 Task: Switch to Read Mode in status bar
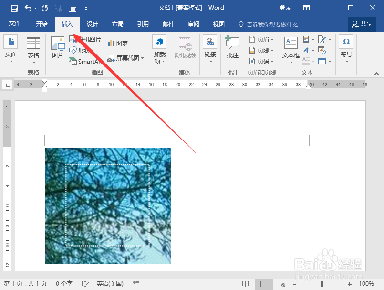pos(245,283)
